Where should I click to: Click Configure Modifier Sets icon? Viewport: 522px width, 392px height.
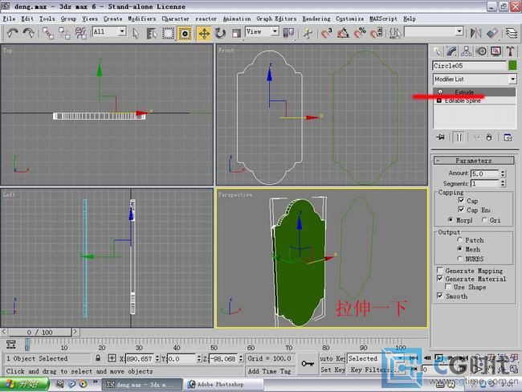(x=508, y=137)
